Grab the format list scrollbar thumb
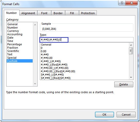This screenshot has width=140, height=122. click(131, 51)
